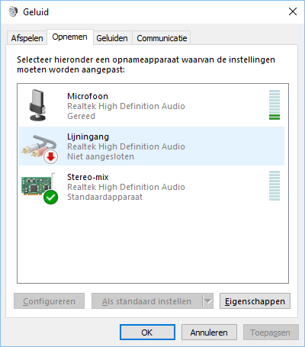
Task: Close the Geluid dialog window
Action: click(x=293, y=11)
